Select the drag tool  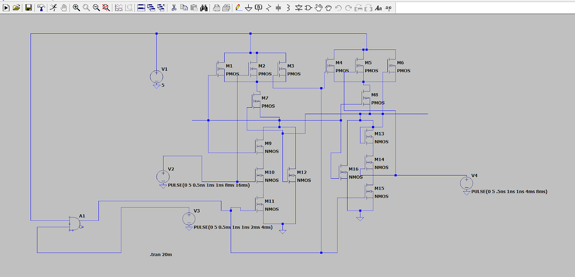329,7
